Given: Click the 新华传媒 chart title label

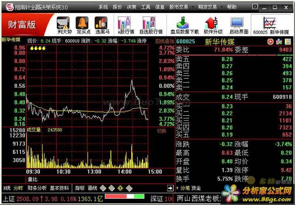Looking at the screenshot, I should pyautogui.click(x=10, y=40).
